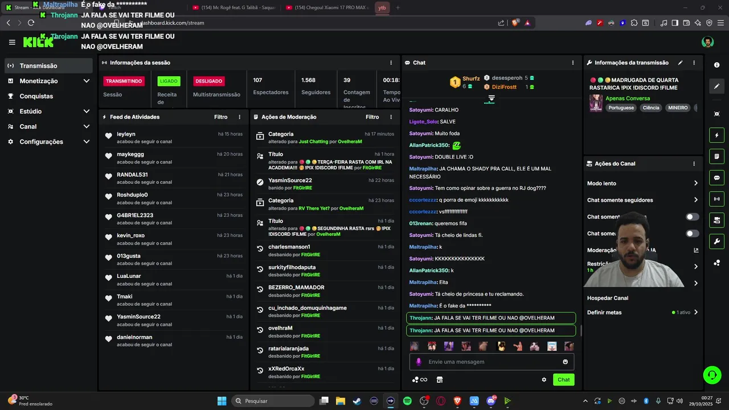Open the emoji picker in chat input
This screenshot has height=410, width=729.
pos(565,362)
